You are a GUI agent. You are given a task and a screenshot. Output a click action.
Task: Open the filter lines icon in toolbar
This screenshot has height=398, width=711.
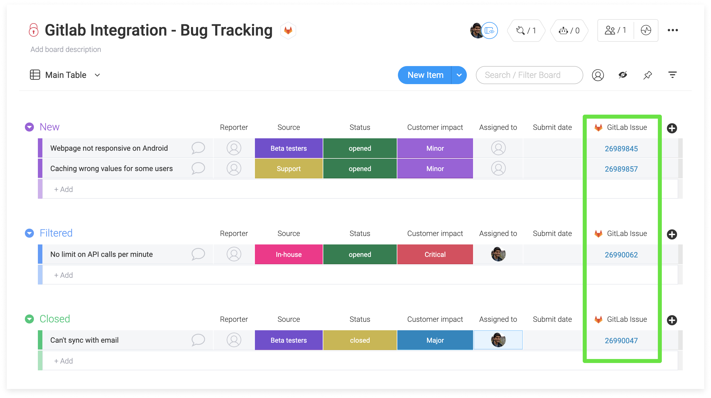point(673,75)
